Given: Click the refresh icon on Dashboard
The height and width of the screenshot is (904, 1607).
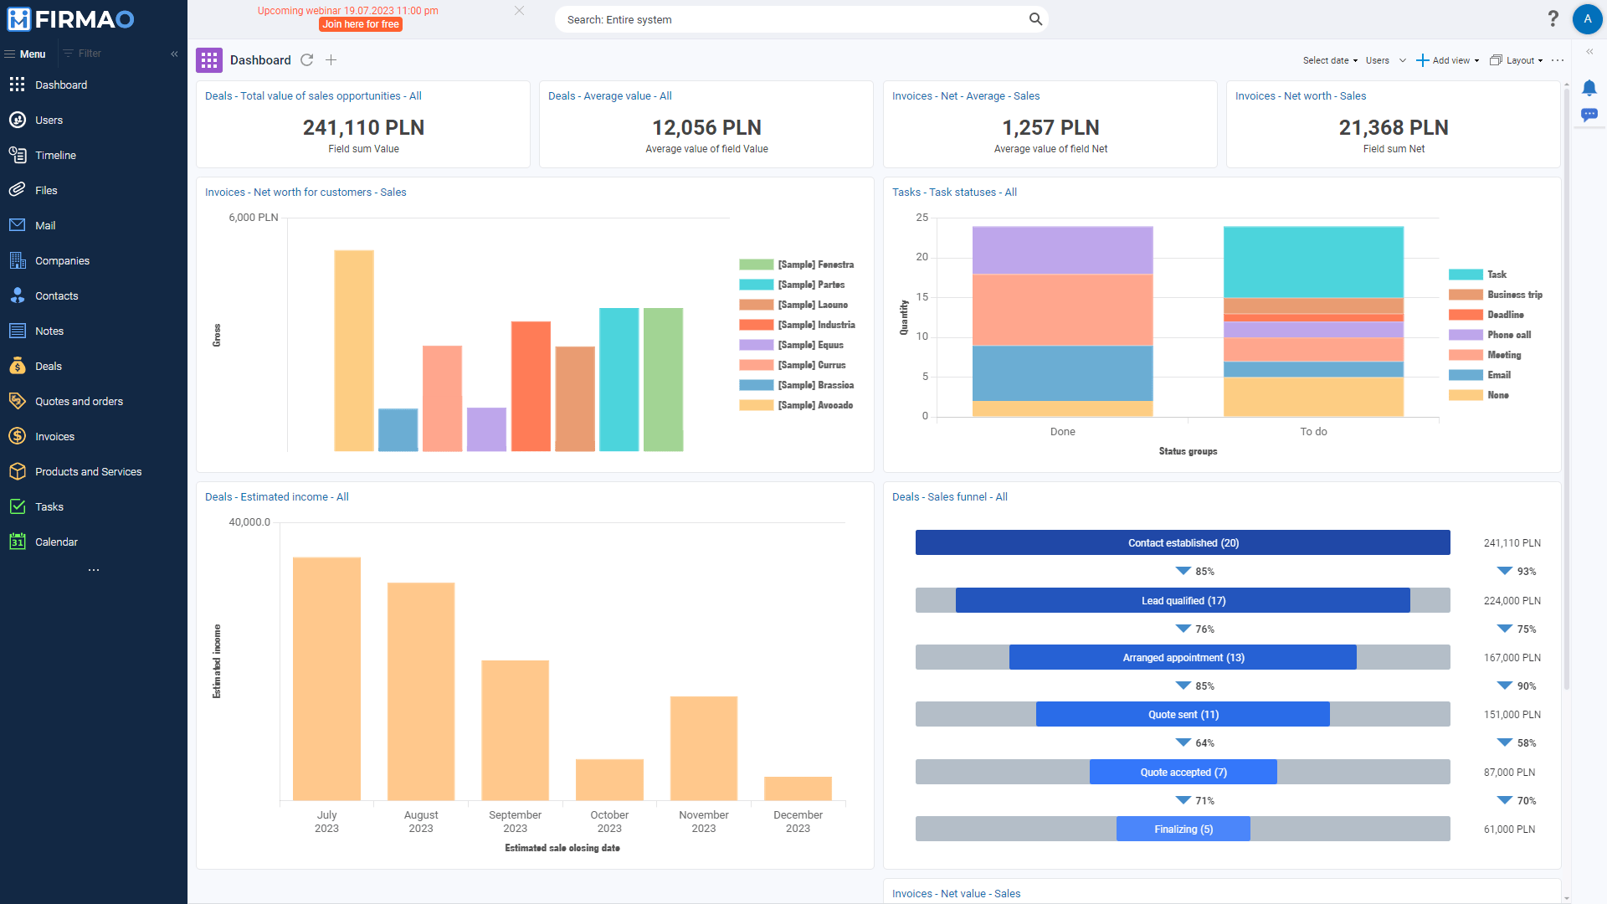Looking at the screenshot, I should click(x=308, y=59).
